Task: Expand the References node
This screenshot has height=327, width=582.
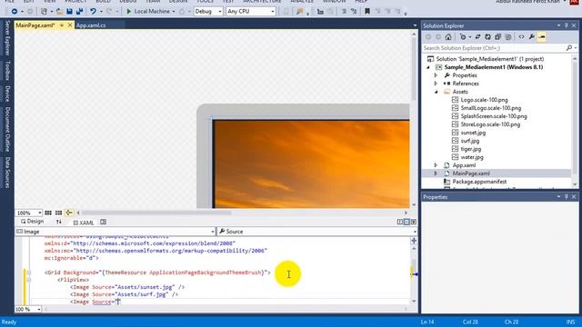Action: tap(436, 84)
